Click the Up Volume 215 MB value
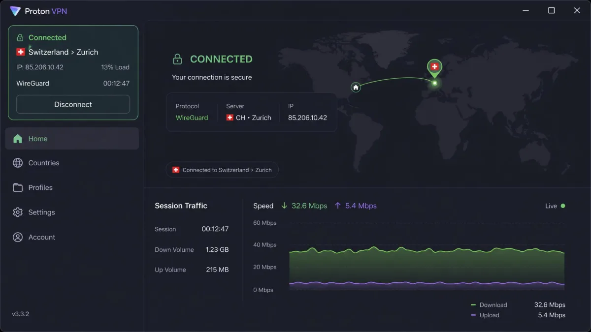This screenshot has height=332, width=591. pyautogui.click(x=217, y=270)
